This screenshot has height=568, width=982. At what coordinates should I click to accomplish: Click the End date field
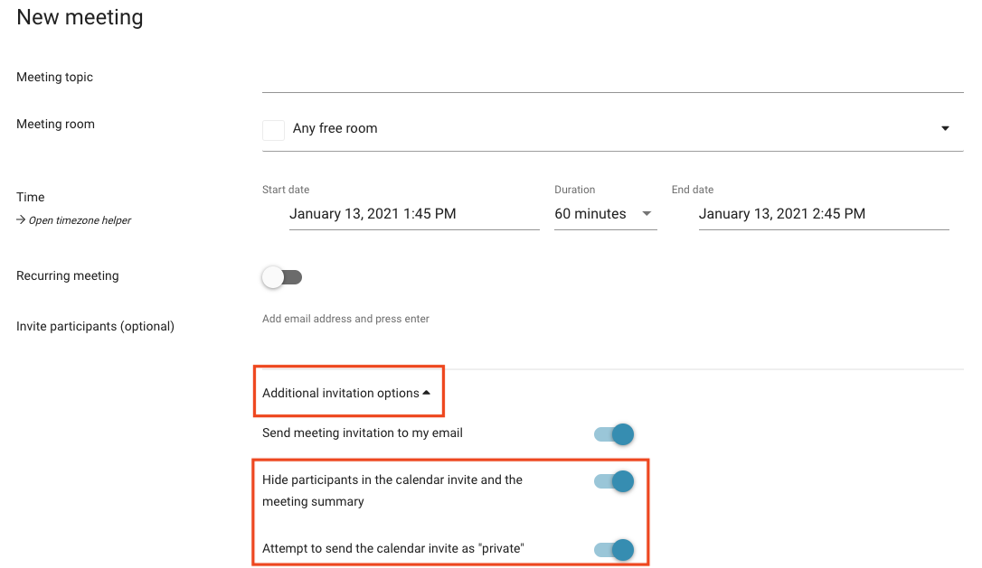[824, 214]
